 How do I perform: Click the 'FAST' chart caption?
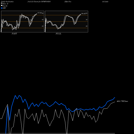point(14,34)
